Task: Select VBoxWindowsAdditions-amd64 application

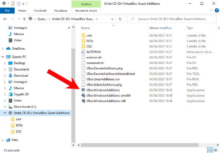Action: click(108, 95)
